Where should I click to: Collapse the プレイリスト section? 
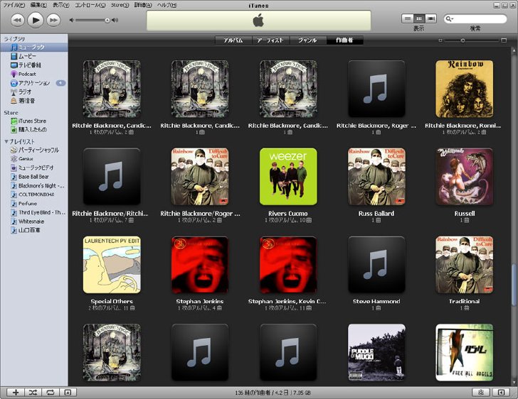[x=6, y=141]
